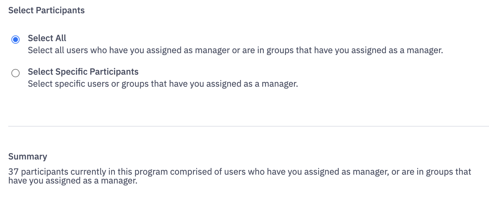489x212 pixels.
Task: Click the "Select Specific Participants" option label
Action: [83, 72]
